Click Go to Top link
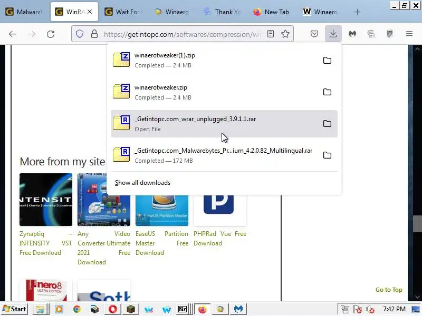 click(389, 290)
